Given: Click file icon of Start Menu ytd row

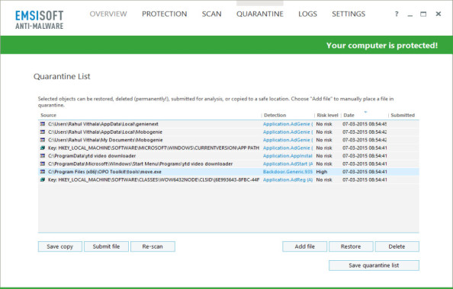Looking at the screenshot, I should pos(43,164).
